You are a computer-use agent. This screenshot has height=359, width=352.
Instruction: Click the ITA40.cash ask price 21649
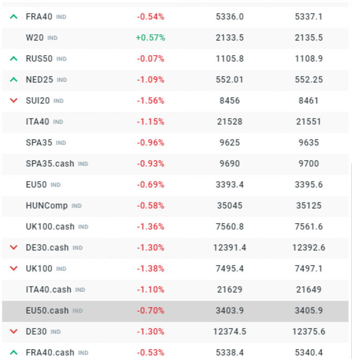tap(308, 290)
